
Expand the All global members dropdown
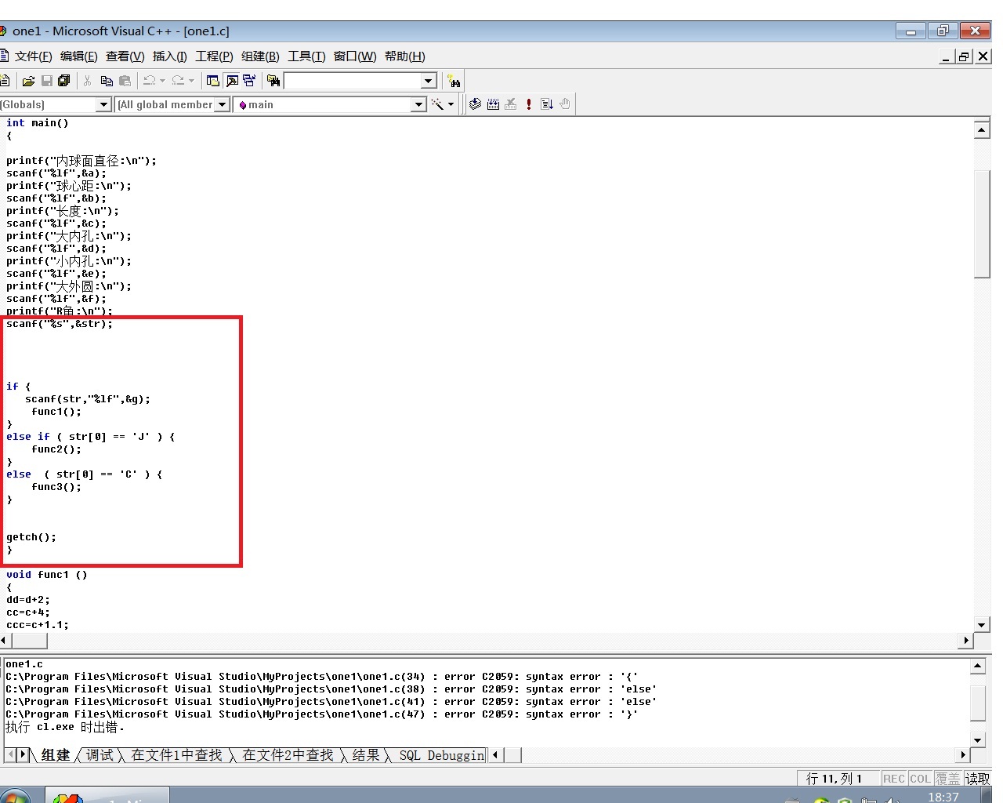222,104
